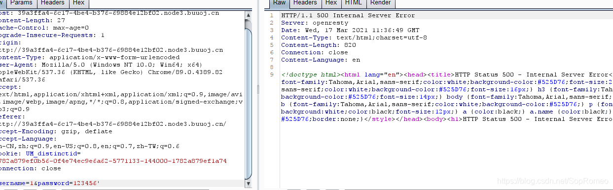The image size is (613, 190).
Task: Click the 'HTTP/1.1 500 Internal Server Error' status line
Action: pos(348,15)
